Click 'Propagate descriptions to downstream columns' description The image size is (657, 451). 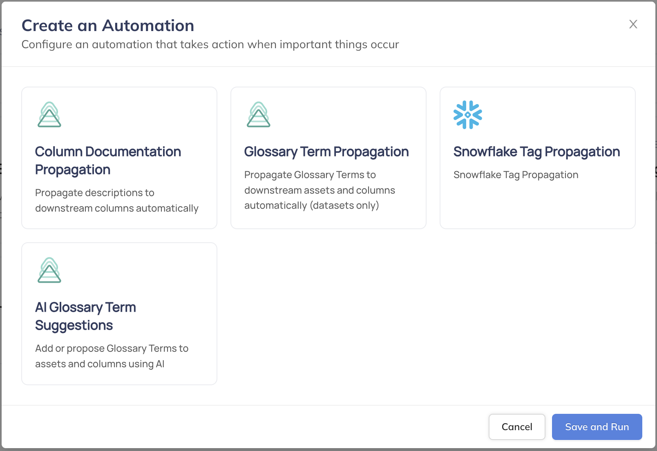coord(117,201)
